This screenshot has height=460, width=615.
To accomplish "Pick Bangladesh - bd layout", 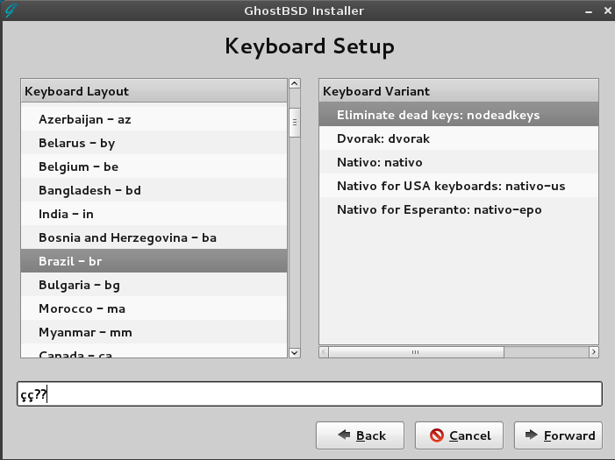I will pos(154,190).
